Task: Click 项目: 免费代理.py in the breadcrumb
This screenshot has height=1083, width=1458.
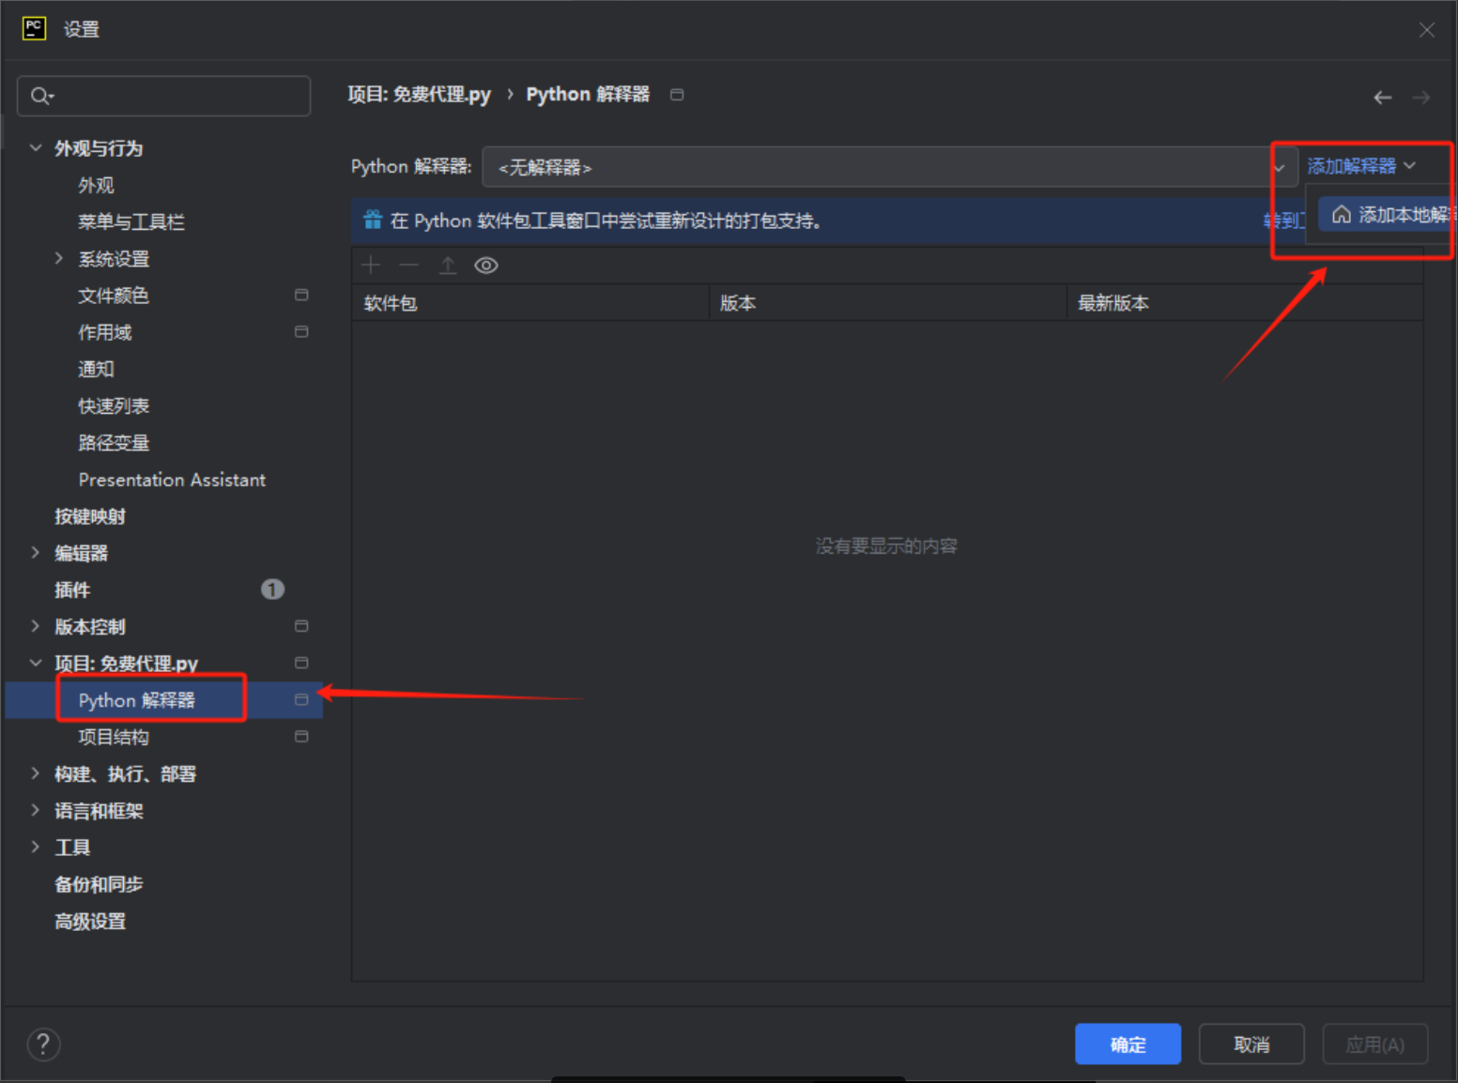Action: (419, 94)
